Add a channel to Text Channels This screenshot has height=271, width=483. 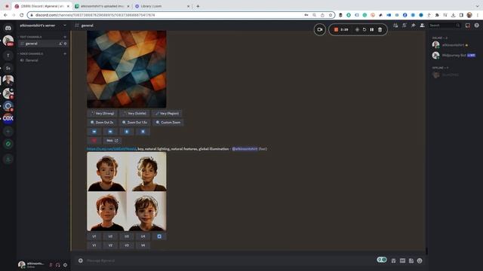(x=65, y=37)
